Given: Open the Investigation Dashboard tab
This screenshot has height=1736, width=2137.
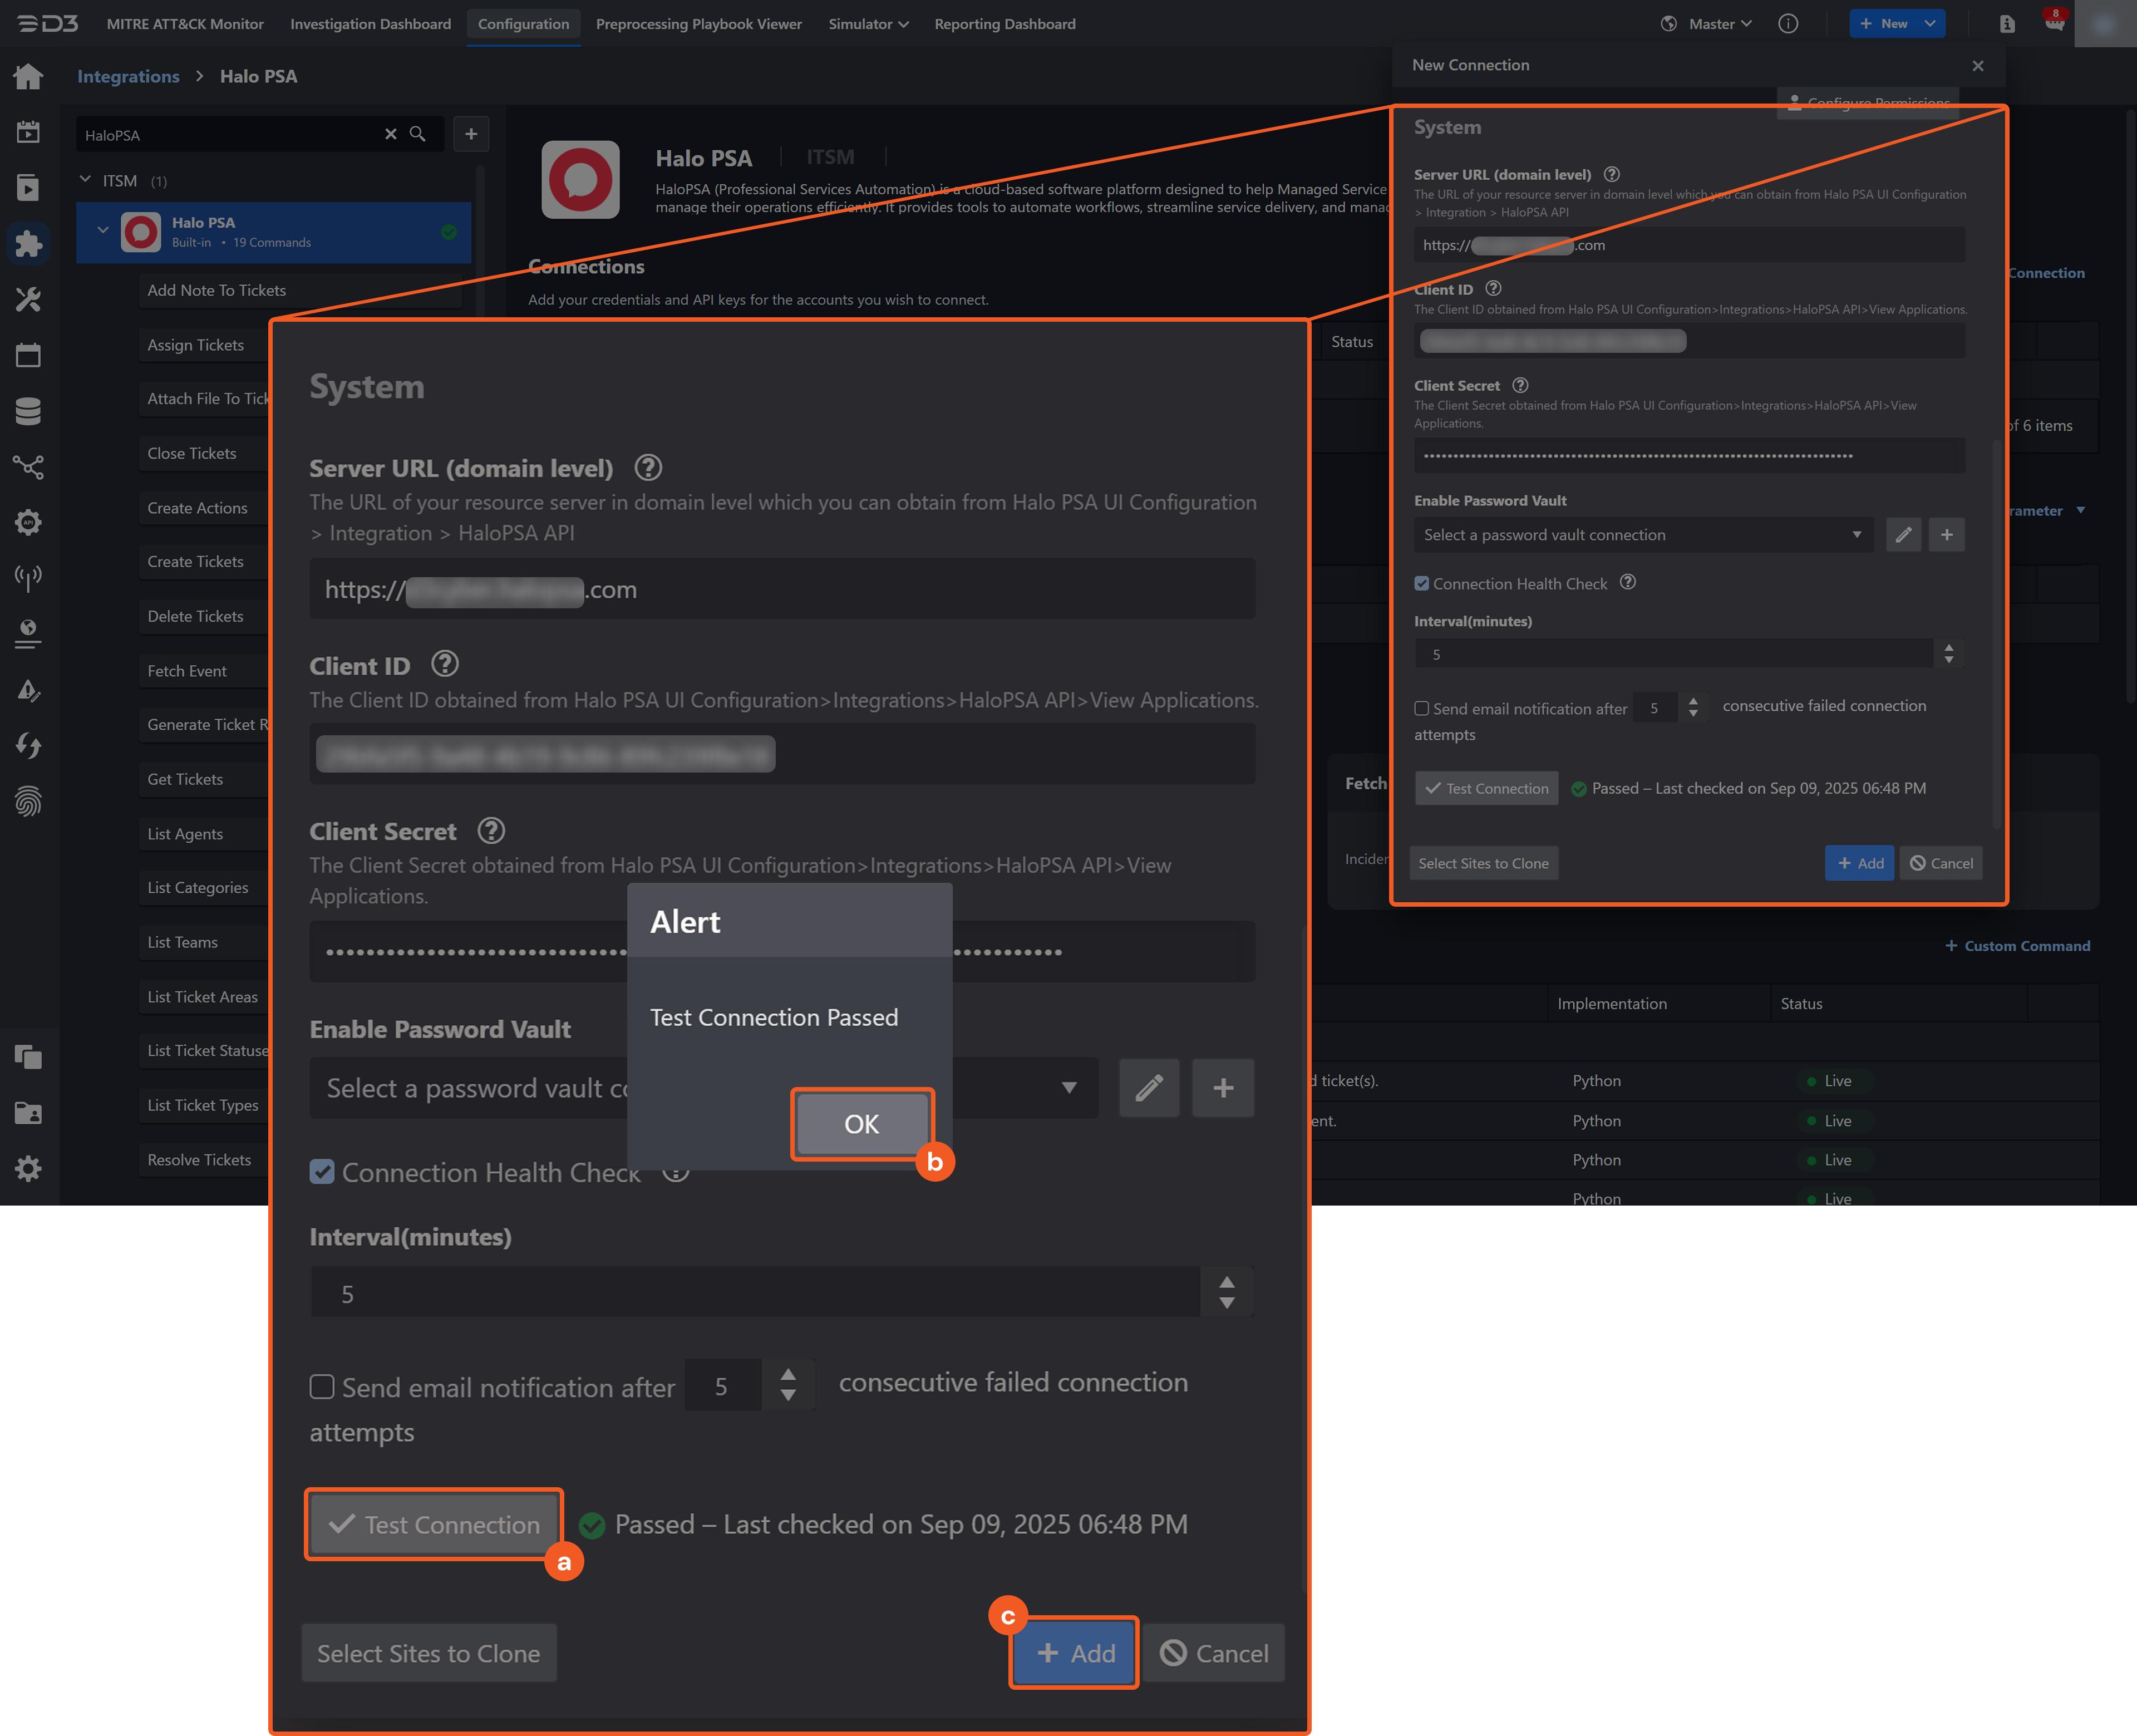Looking at the screenshot, I should 370,24.
